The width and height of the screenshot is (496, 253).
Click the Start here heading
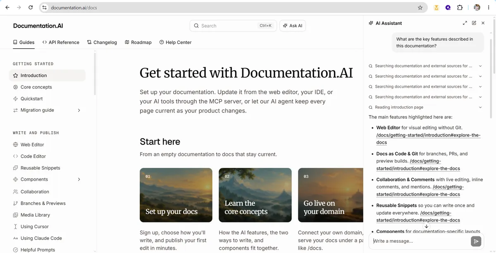tap(160, 142)
